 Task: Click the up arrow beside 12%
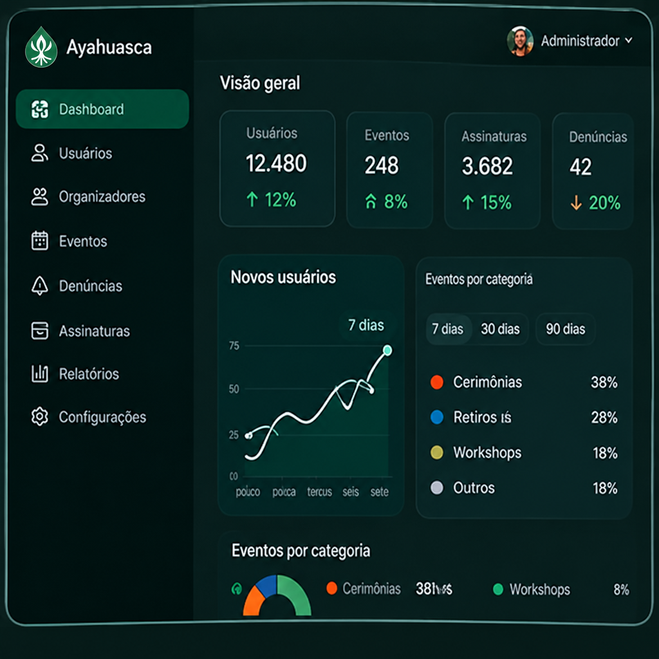252,200
